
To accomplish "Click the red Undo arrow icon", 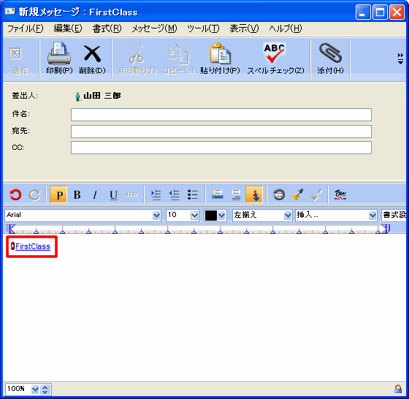I will point(15,194).
